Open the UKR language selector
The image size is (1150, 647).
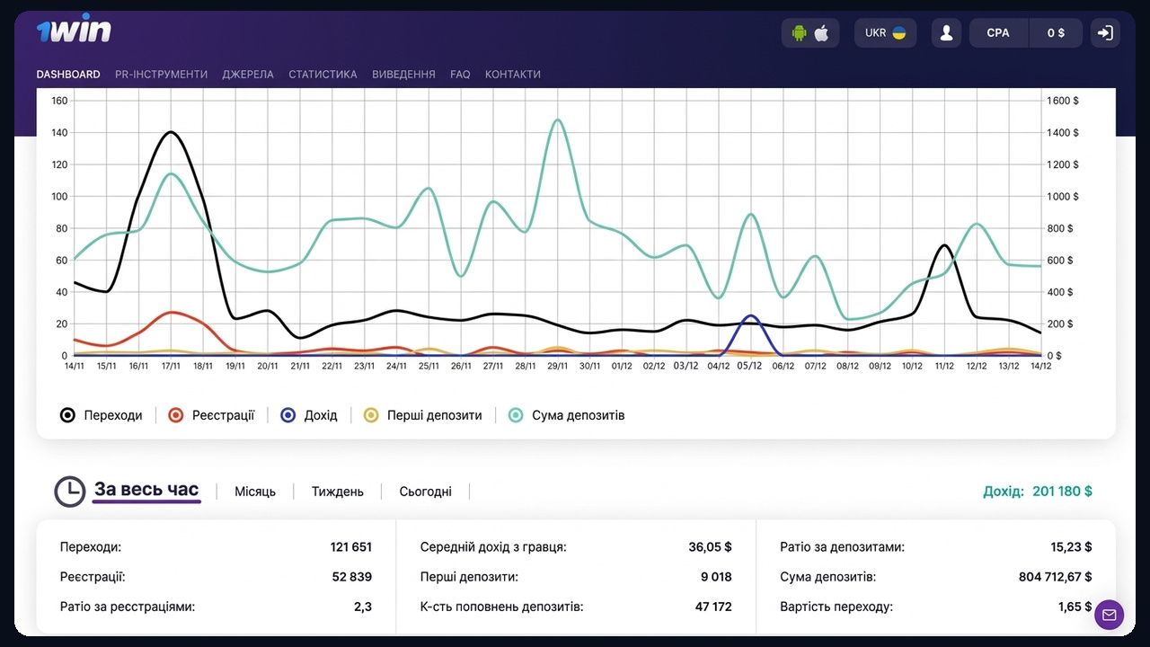click(x=885, y=33)
